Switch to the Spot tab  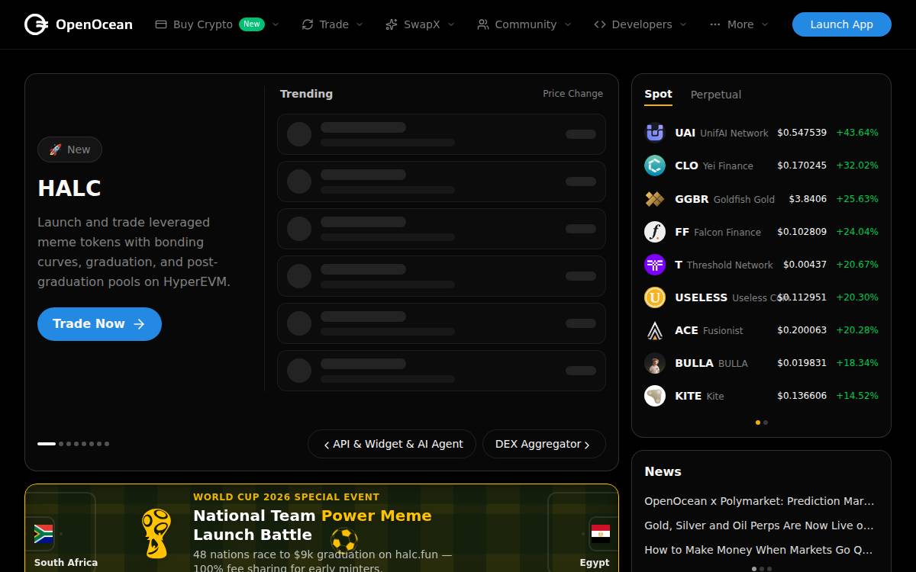pyautogui.click(x=658, y=95)
